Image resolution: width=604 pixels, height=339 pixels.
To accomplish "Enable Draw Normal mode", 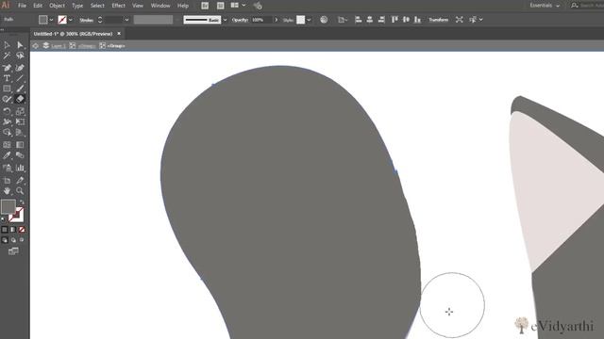I will [5, 240].
